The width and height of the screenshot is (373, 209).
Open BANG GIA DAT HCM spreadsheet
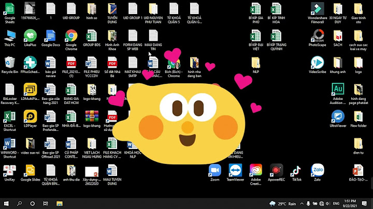(x=71, y=94)
